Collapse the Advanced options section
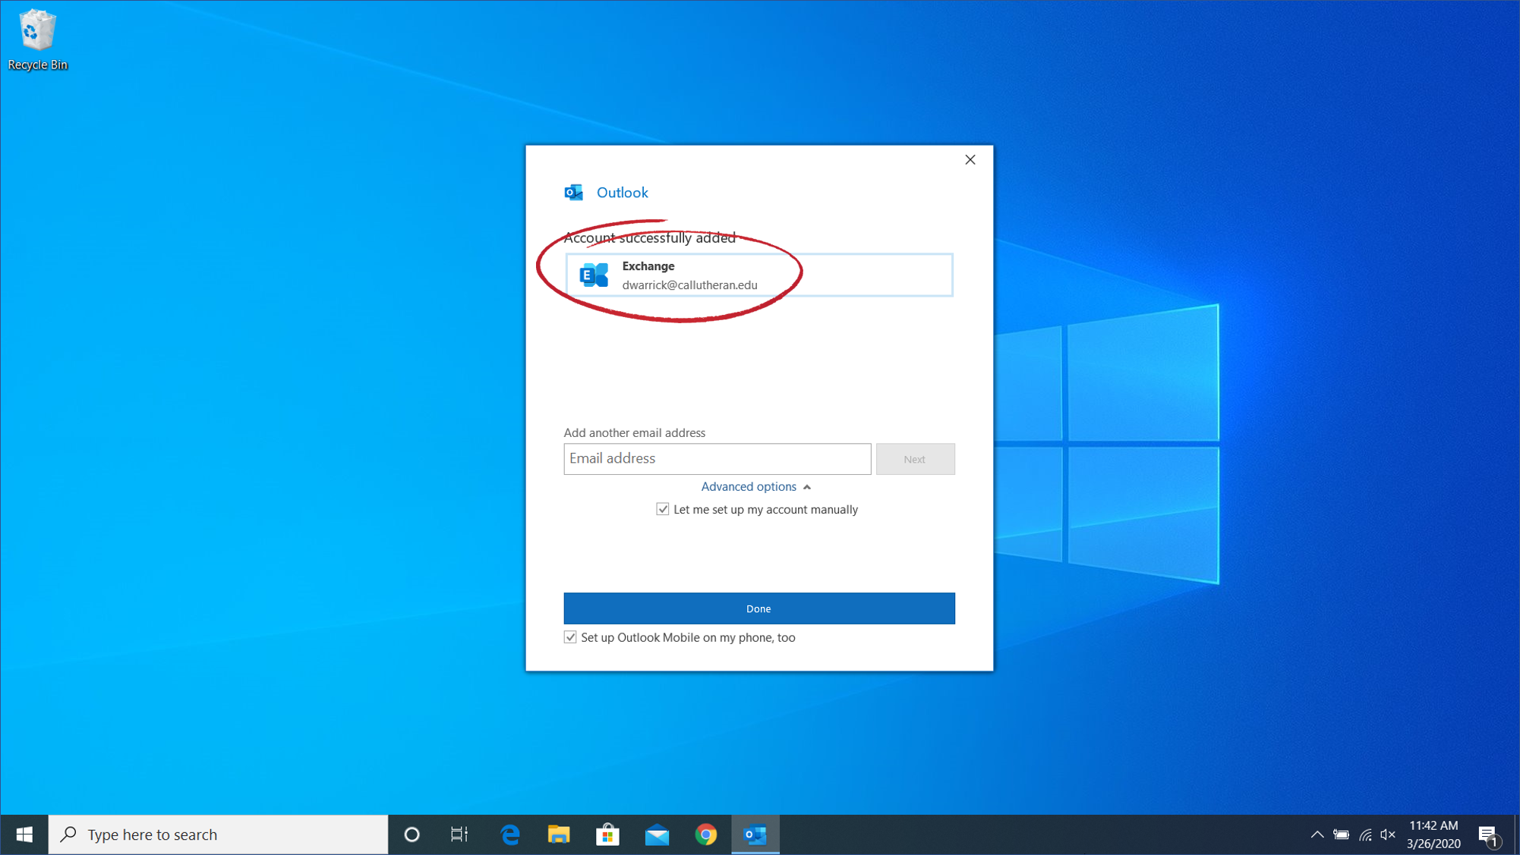Viewport: 1520px width, 855px height. coord(755,486)
